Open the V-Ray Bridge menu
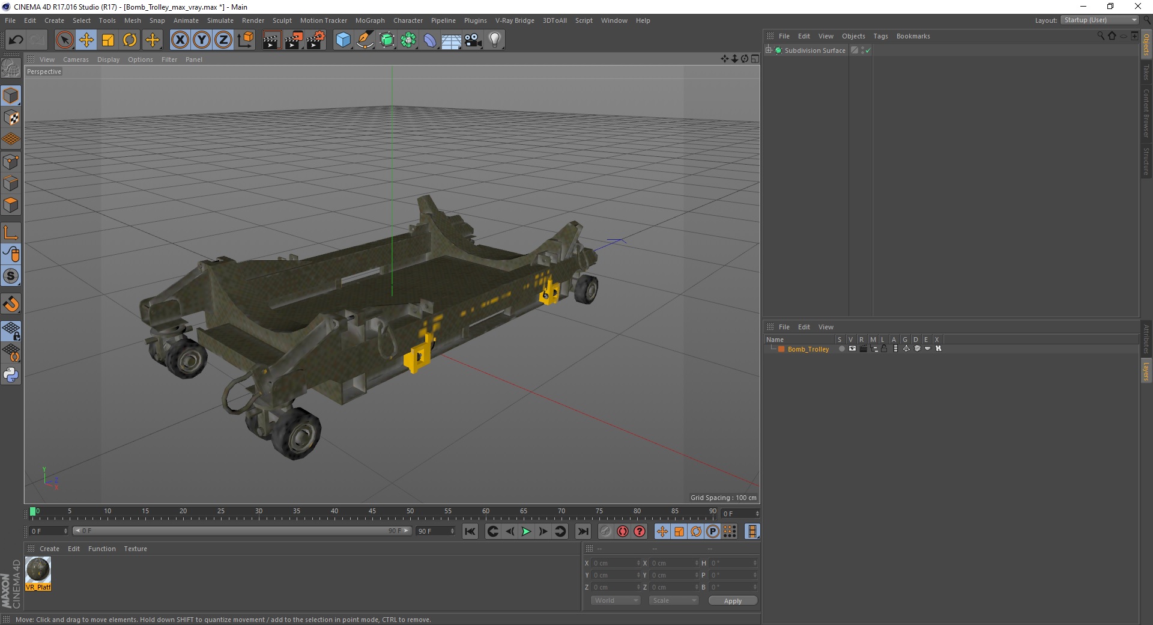 pyautogui.click(x=515, y=20)
